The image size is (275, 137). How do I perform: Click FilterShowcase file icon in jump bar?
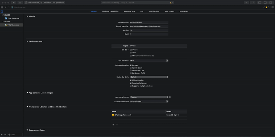tap(12, 7)
